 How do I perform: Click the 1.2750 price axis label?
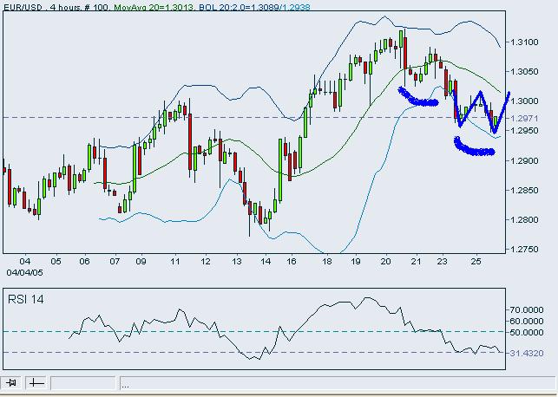[524, 250]
